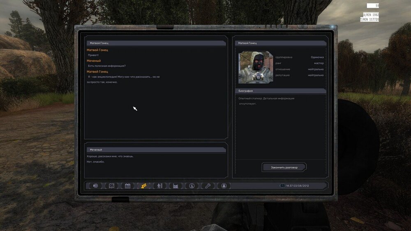Click the icon next to the clock
Viewport: 411px width, 231px height.
[282, 186]
